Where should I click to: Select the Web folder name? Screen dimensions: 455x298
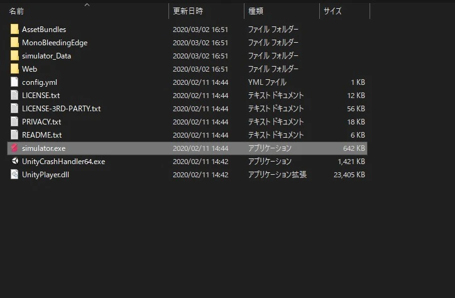[30, 69]
